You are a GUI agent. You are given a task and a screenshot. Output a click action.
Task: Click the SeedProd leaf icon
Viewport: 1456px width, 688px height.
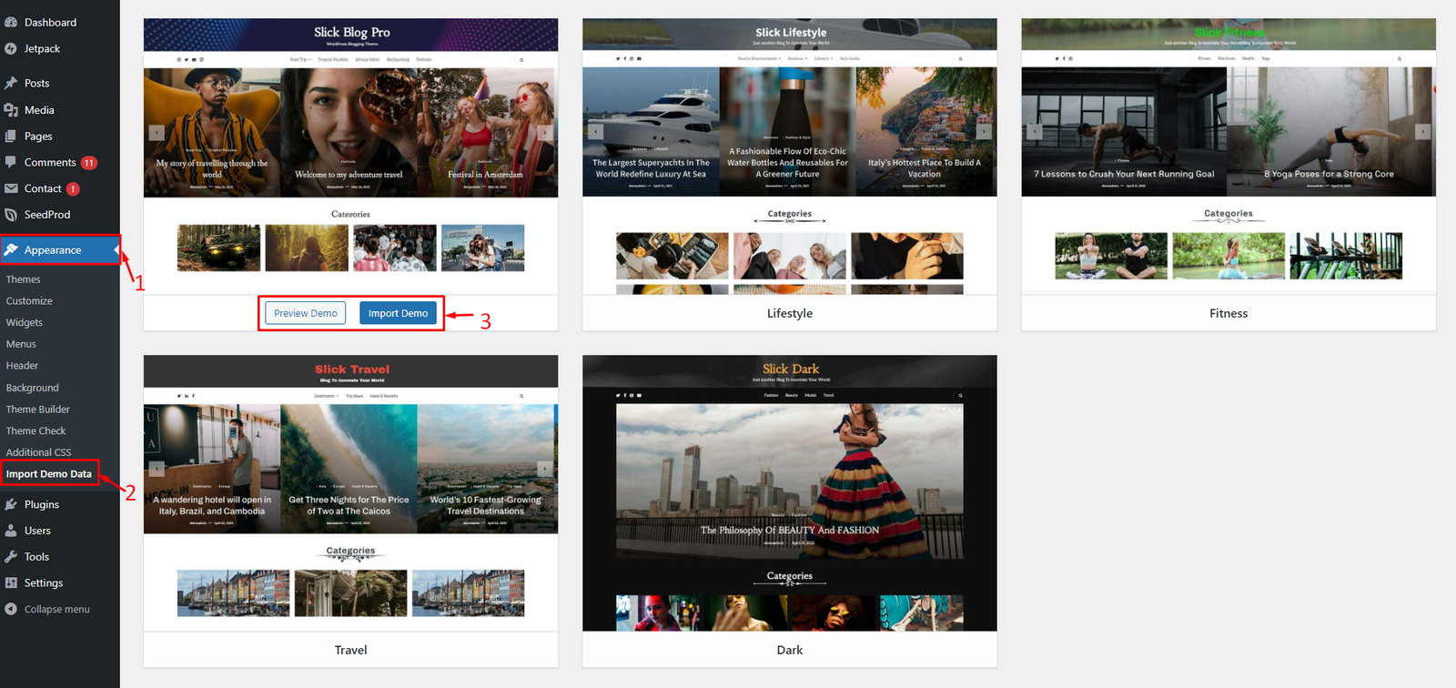(11, 215)
